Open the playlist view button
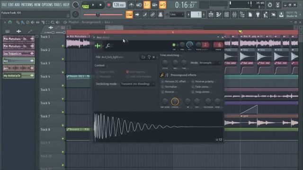This screenshot has height=170, width=303. [x=211, y=15]
